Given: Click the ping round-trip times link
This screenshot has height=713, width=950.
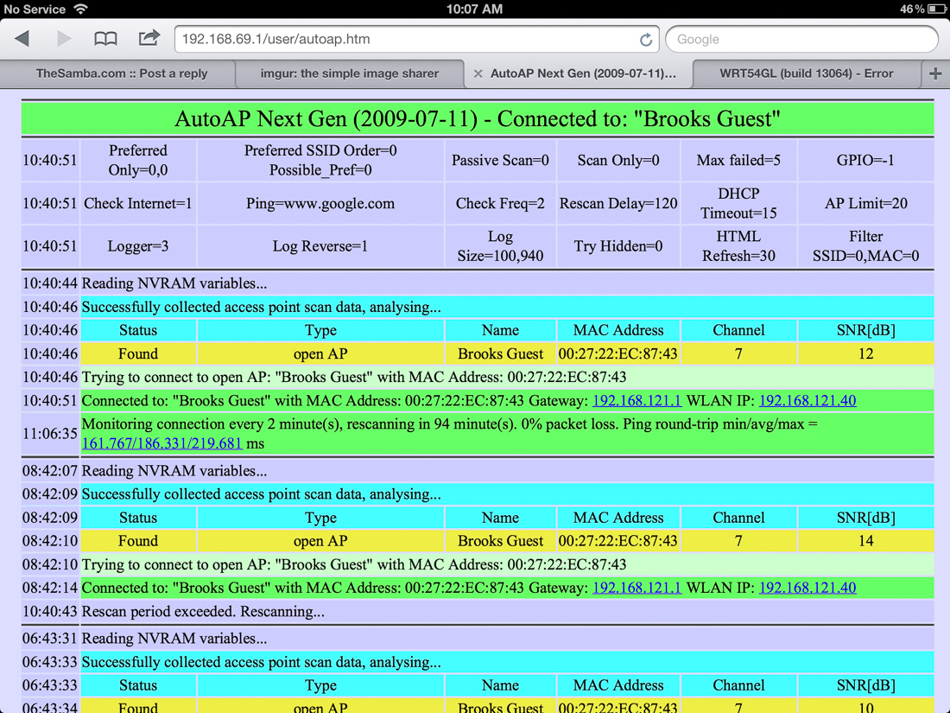Looking at the screenshot, I should tap(161, 443).
